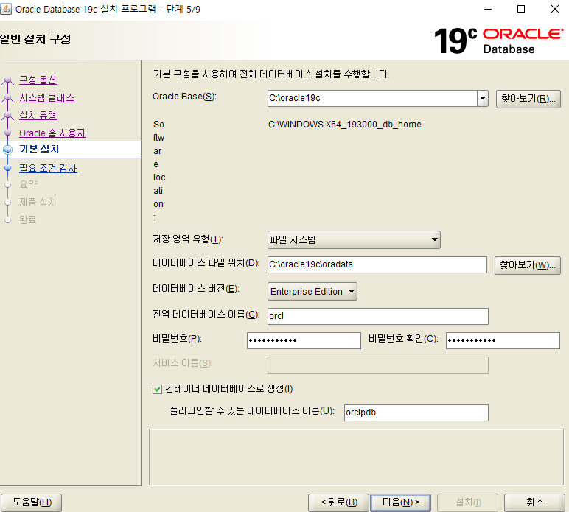This screenshot has width=569, height=512.
Task: Click the 전역 데이터베이스 이름 field with orcl
Action: click(378, 316)
